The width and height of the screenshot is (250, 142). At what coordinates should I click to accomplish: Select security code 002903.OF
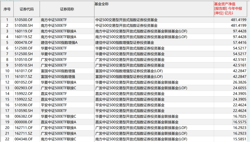point(24,88)
